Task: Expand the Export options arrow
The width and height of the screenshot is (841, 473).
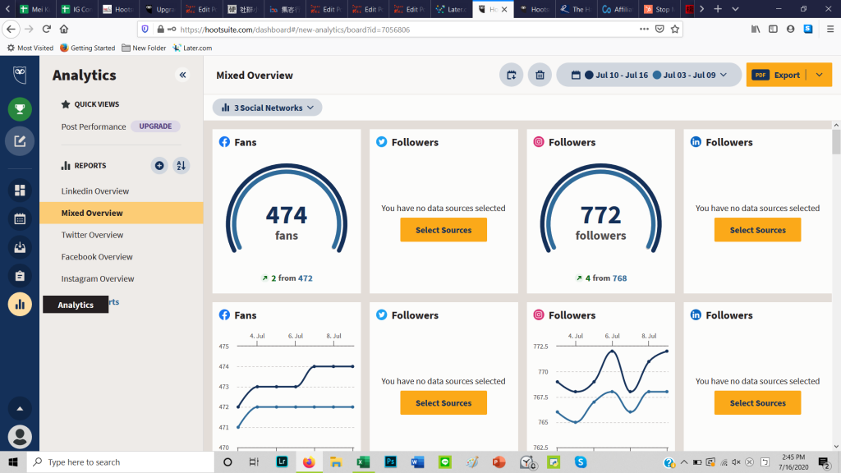Action: 820,75
